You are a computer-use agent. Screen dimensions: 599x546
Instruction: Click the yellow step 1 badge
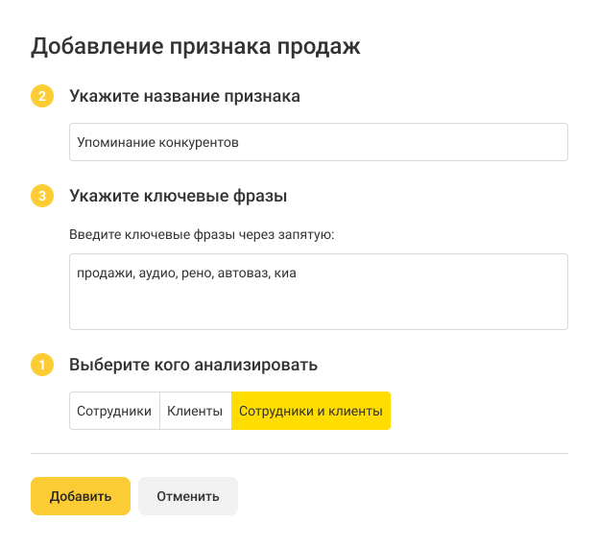pos(41,366)
